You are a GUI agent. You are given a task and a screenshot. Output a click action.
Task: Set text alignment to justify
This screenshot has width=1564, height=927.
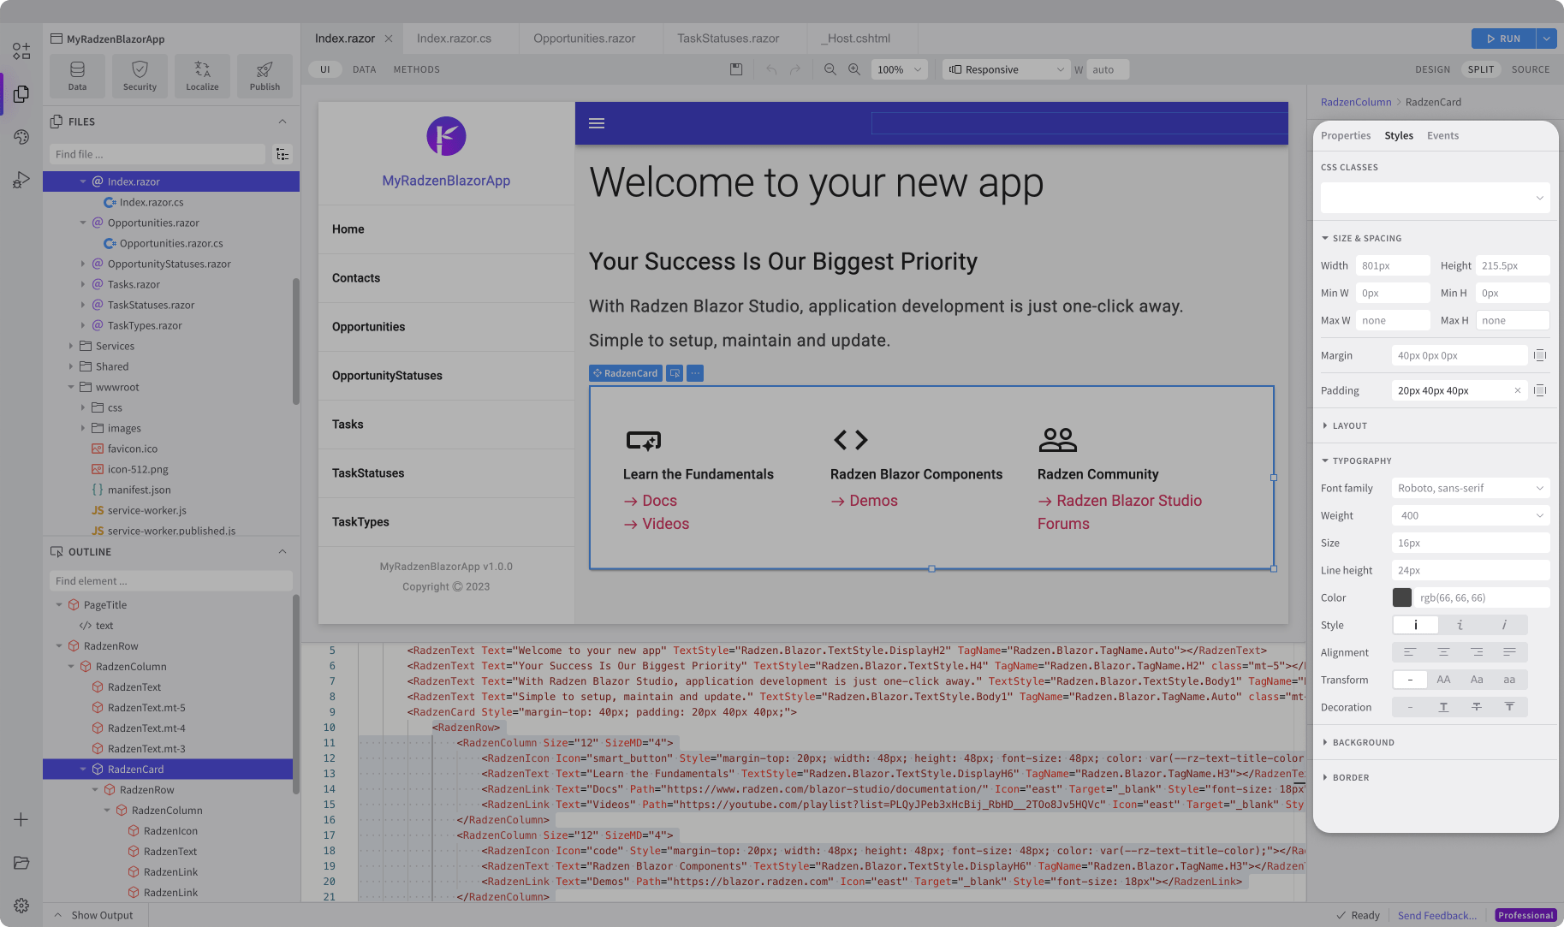(1509, 652)
